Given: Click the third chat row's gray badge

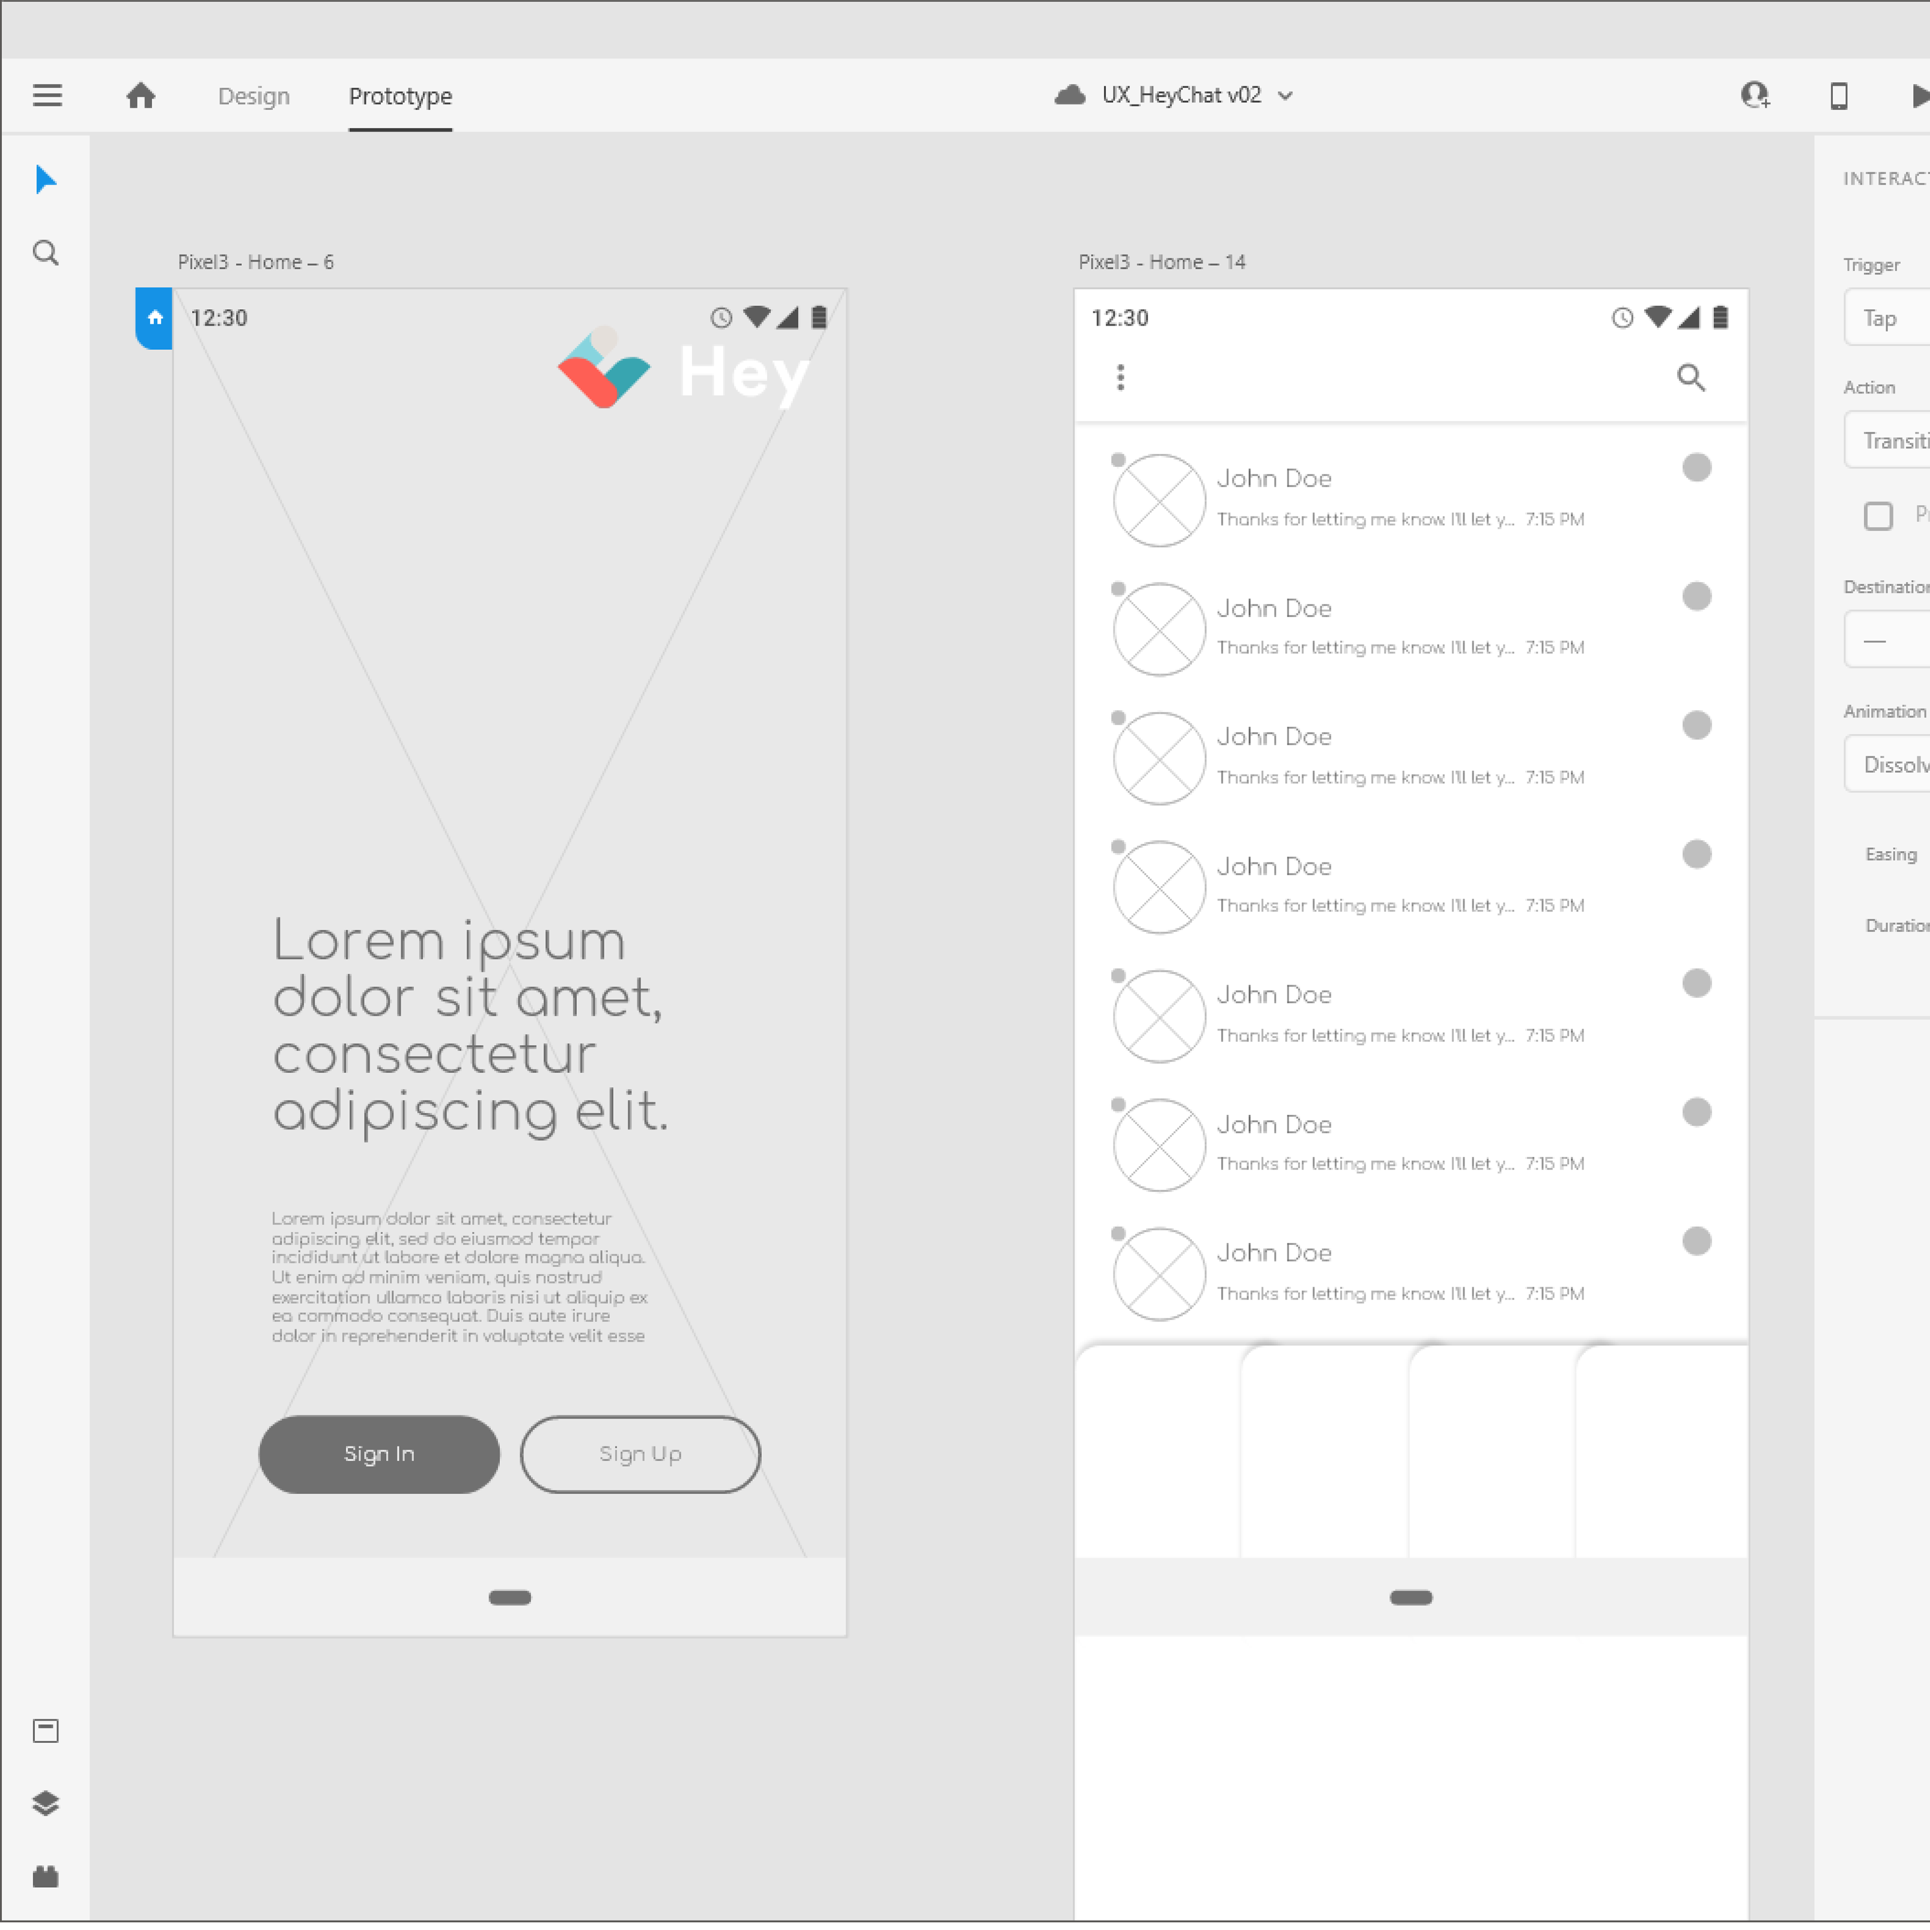Looking at the screenshot, I should click(x=1696, y=725).
